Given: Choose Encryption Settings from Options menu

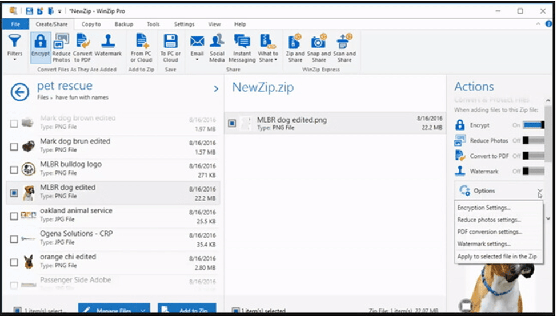Looking at the screenshot, I should point(484,208).
